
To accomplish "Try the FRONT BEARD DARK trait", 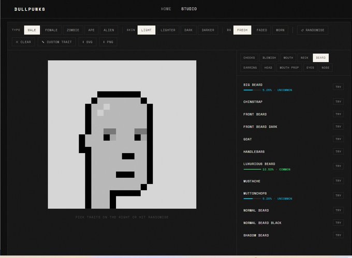I will 338,127.
